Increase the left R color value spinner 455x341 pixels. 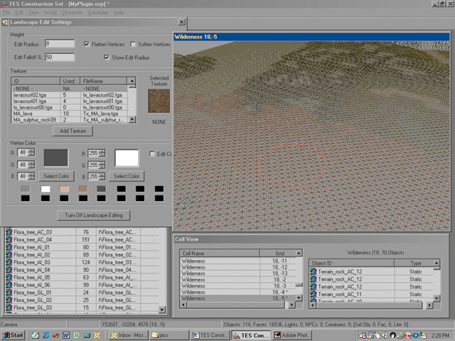33,151
